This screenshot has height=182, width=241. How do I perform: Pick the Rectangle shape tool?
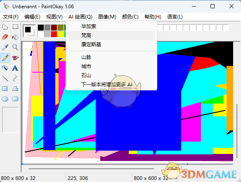tap(5, 89)
